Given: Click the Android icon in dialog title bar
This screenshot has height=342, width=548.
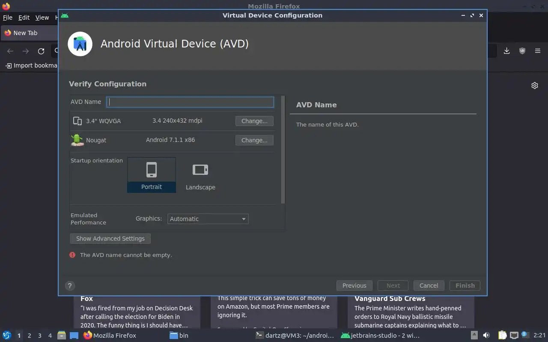Looking at the screenshot, I should click(x=65, y=15).
